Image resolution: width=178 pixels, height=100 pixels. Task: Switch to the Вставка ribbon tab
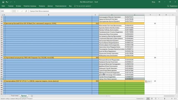(18, 6)
